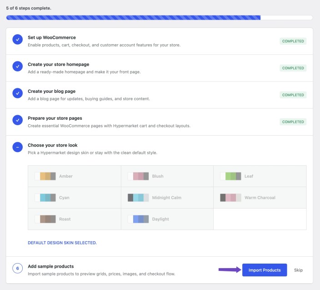320x290 pixels.
Task: Choose the Midnight Calm palette swatch
Action: [x=138, y=198]
